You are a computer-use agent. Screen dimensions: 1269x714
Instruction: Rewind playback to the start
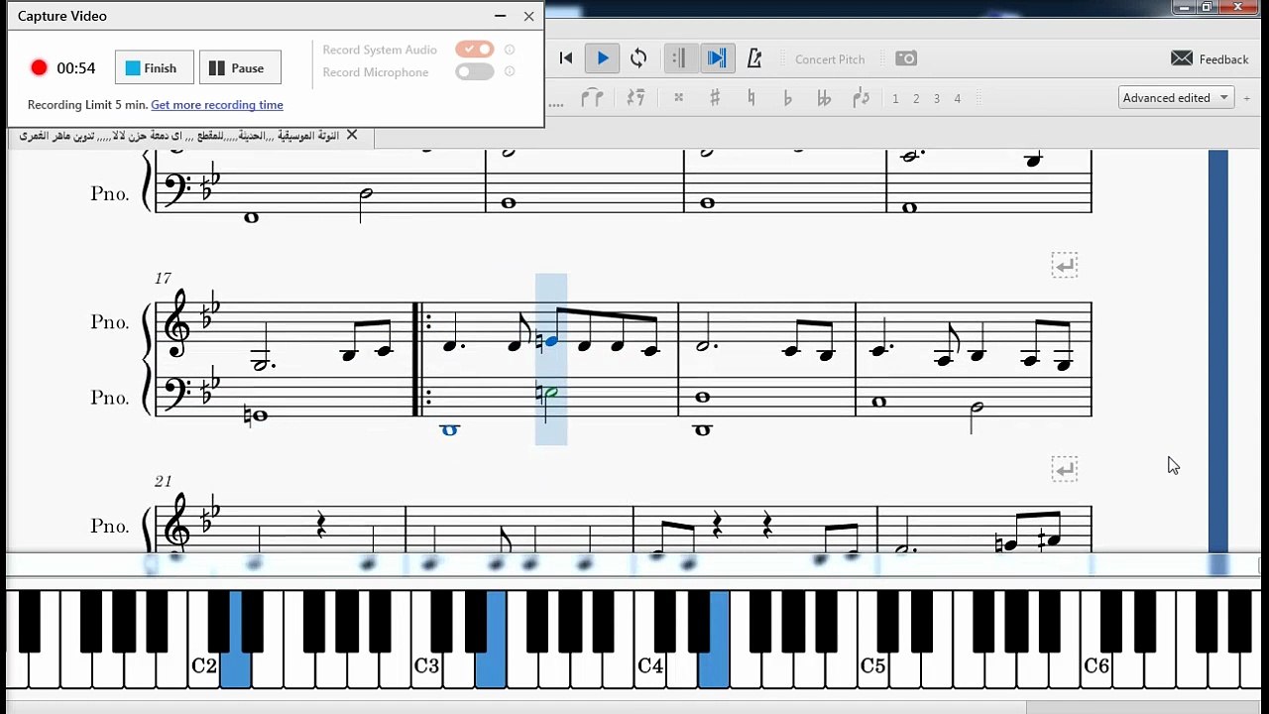point(566,59)
